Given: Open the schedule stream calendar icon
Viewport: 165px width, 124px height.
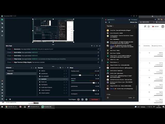Looking at the screenshot, I should 86,99.
